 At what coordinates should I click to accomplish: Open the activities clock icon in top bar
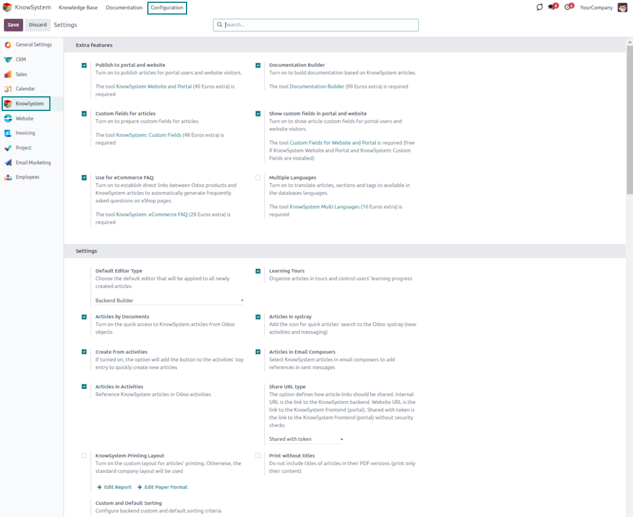[569, 7]
